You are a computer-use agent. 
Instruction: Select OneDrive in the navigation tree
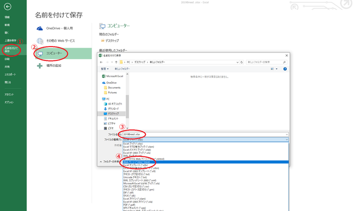pyautogui.click(x=109, y=82)
